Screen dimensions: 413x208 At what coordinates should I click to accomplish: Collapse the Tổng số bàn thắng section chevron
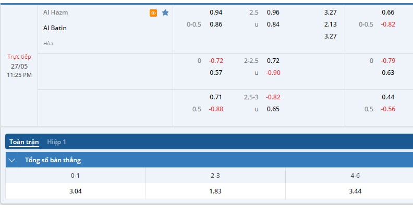point(11,160)
